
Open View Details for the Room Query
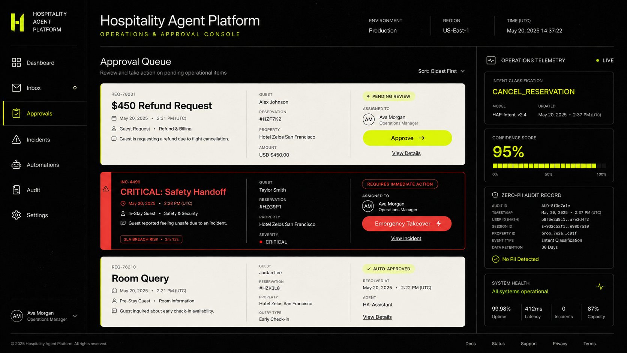(x=377, y=317)
